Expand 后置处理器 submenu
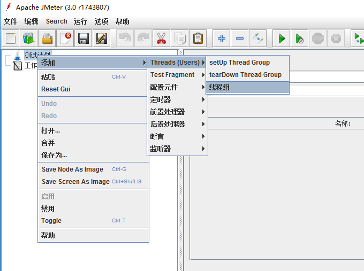Screen dimensions: 364x271 (x=177, y=124)
